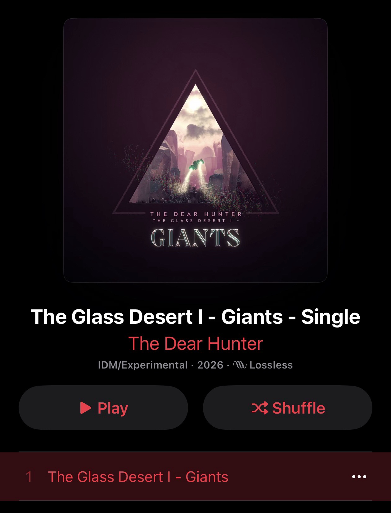
Task: Start shuffled playback with the Shuffle button
Action: (287, 408)
